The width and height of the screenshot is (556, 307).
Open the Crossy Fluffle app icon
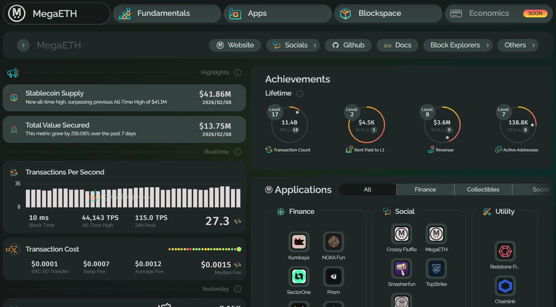[x=402, y=234]
